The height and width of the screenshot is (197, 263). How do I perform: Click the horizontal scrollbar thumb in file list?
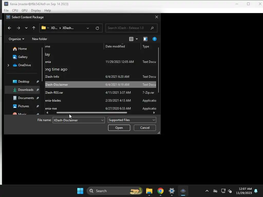point(92,113)
